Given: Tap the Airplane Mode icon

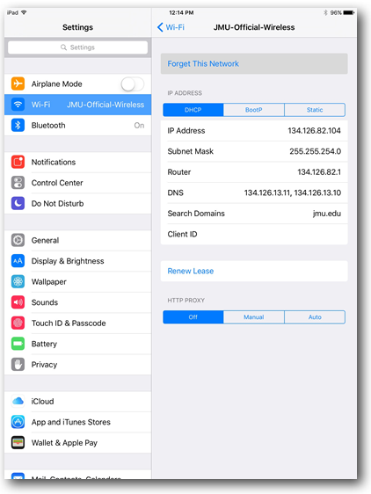Looking at the screenshot, I should pos(18,84).
